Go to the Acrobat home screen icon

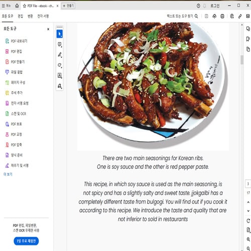tap(17, 6)
